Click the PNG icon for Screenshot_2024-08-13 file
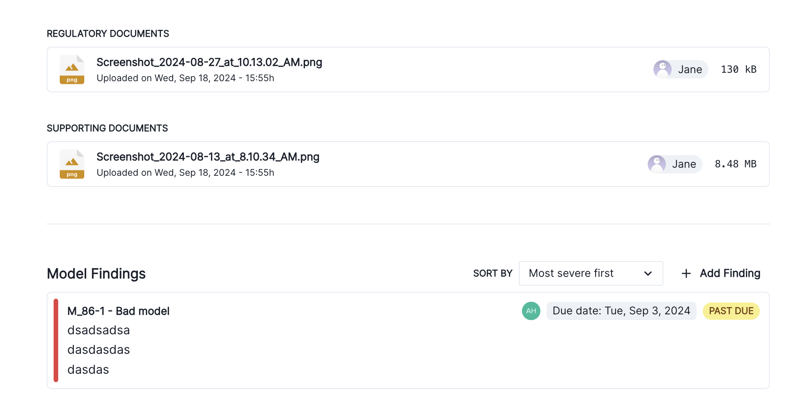Viewport: 792px width, 399px height. (72, 164)
